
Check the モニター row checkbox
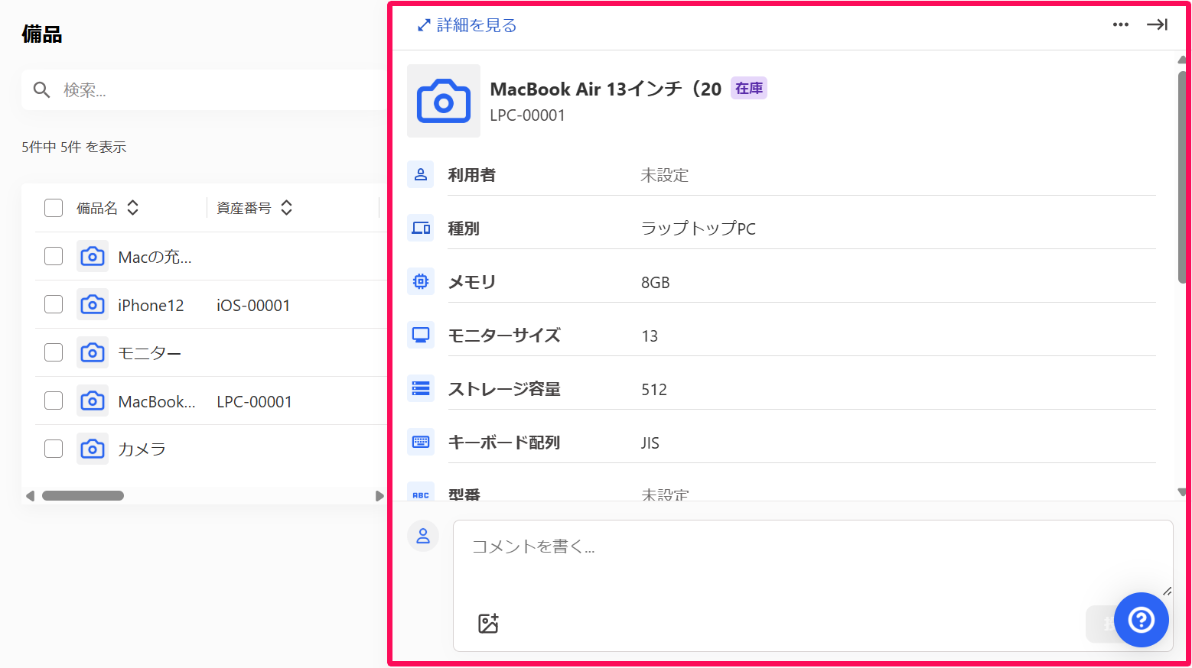click(x=54, y=352)
